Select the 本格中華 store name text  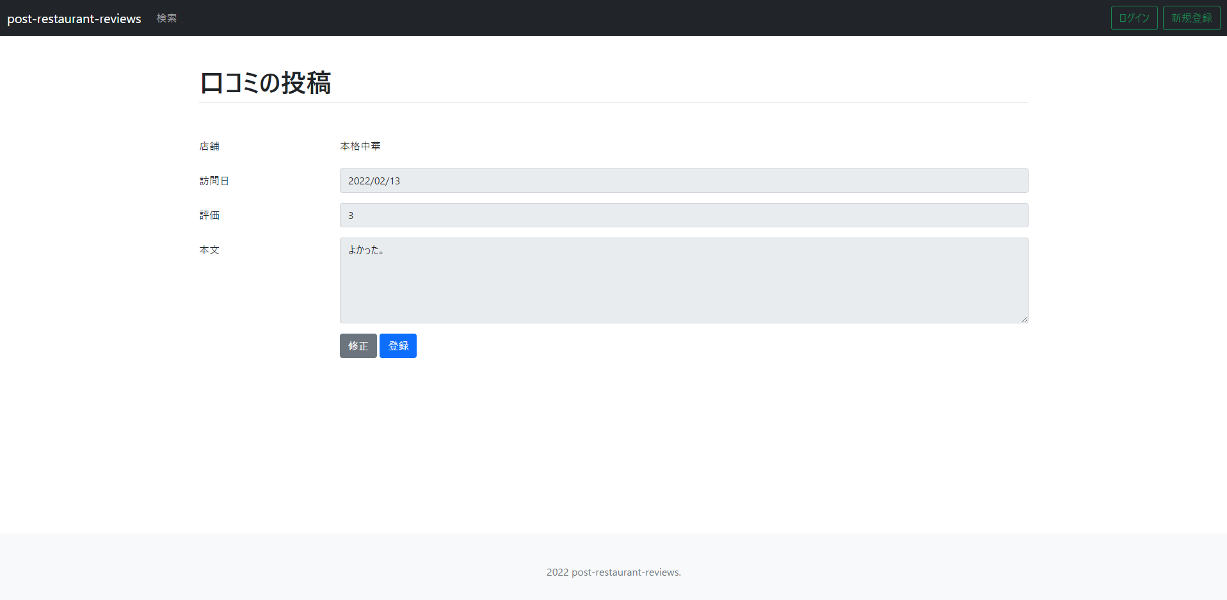coord(360,146)
